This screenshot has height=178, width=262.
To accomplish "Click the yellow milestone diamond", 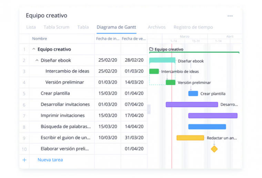I will click(x=214, y=149).
